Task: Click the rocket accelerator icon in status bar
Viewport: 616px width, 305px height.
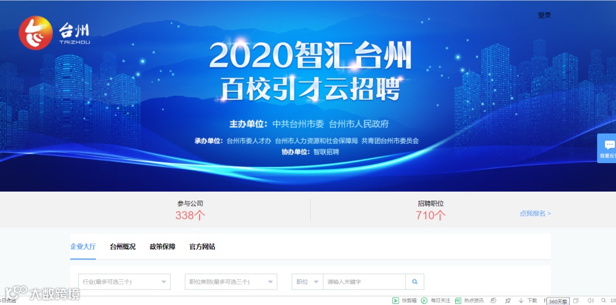Action: coord(508,300)
